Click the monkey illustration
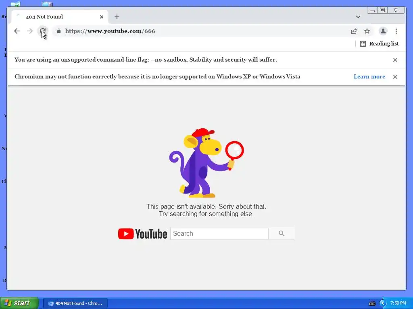Viewport: 413px width, 309px height. [206, 163]
